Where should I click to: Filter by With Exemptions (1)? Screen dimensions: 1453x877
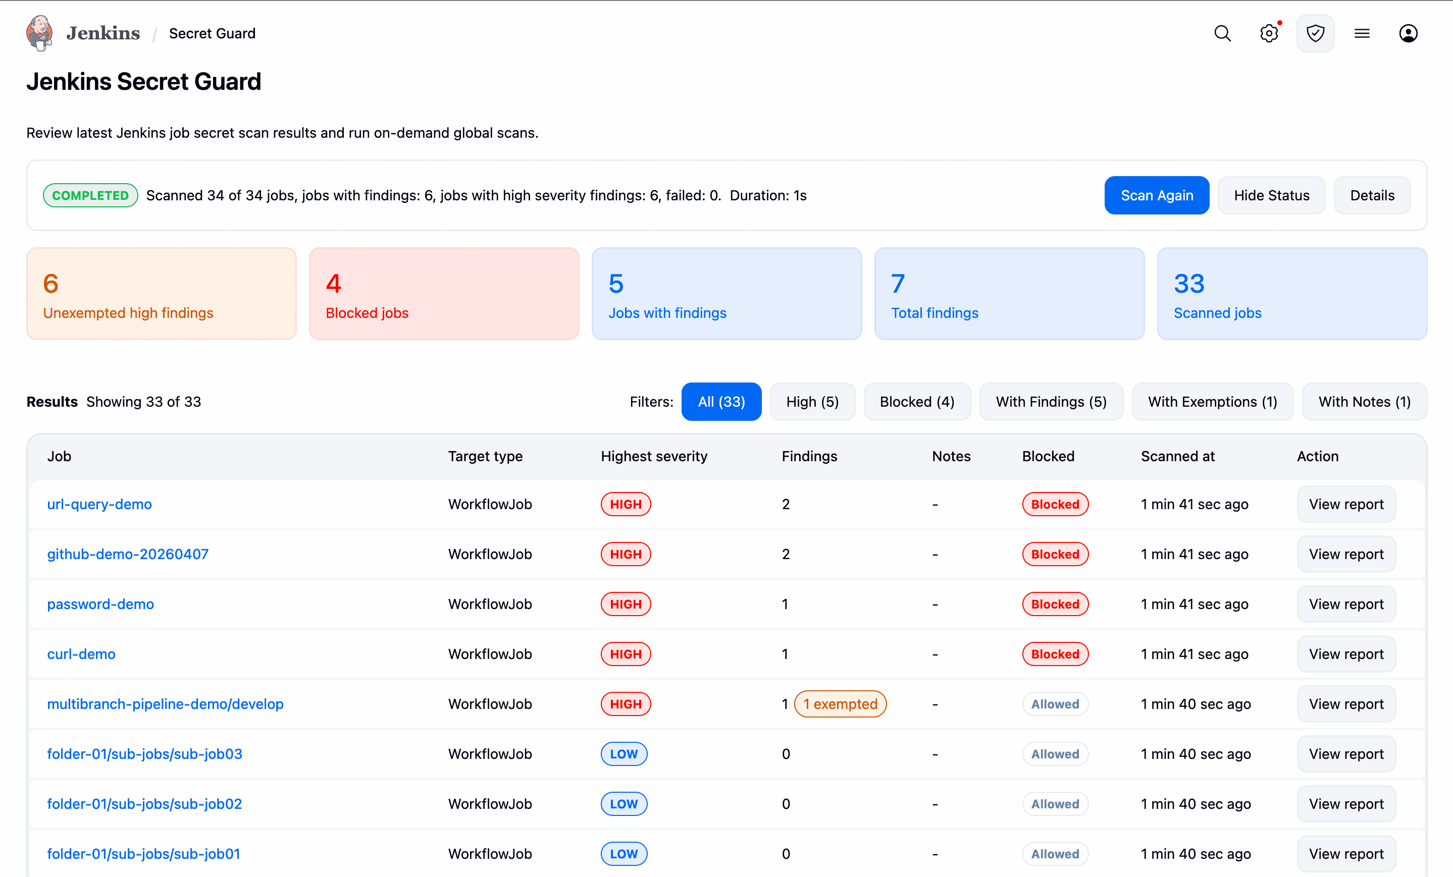[x=1212, y=401]
